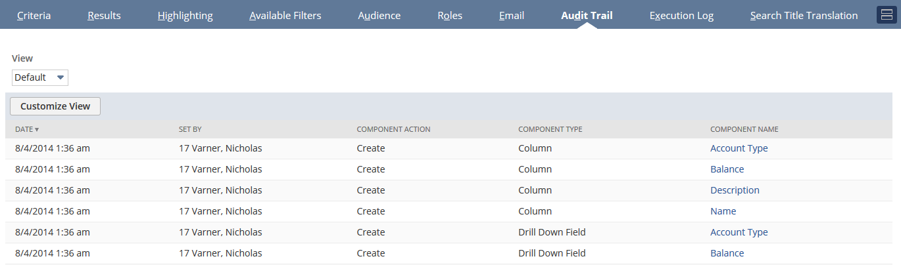Viewport: 901px width, 265px height.
Task: Open the Drill Down Field row's Balance link
Action: [727, 253]
